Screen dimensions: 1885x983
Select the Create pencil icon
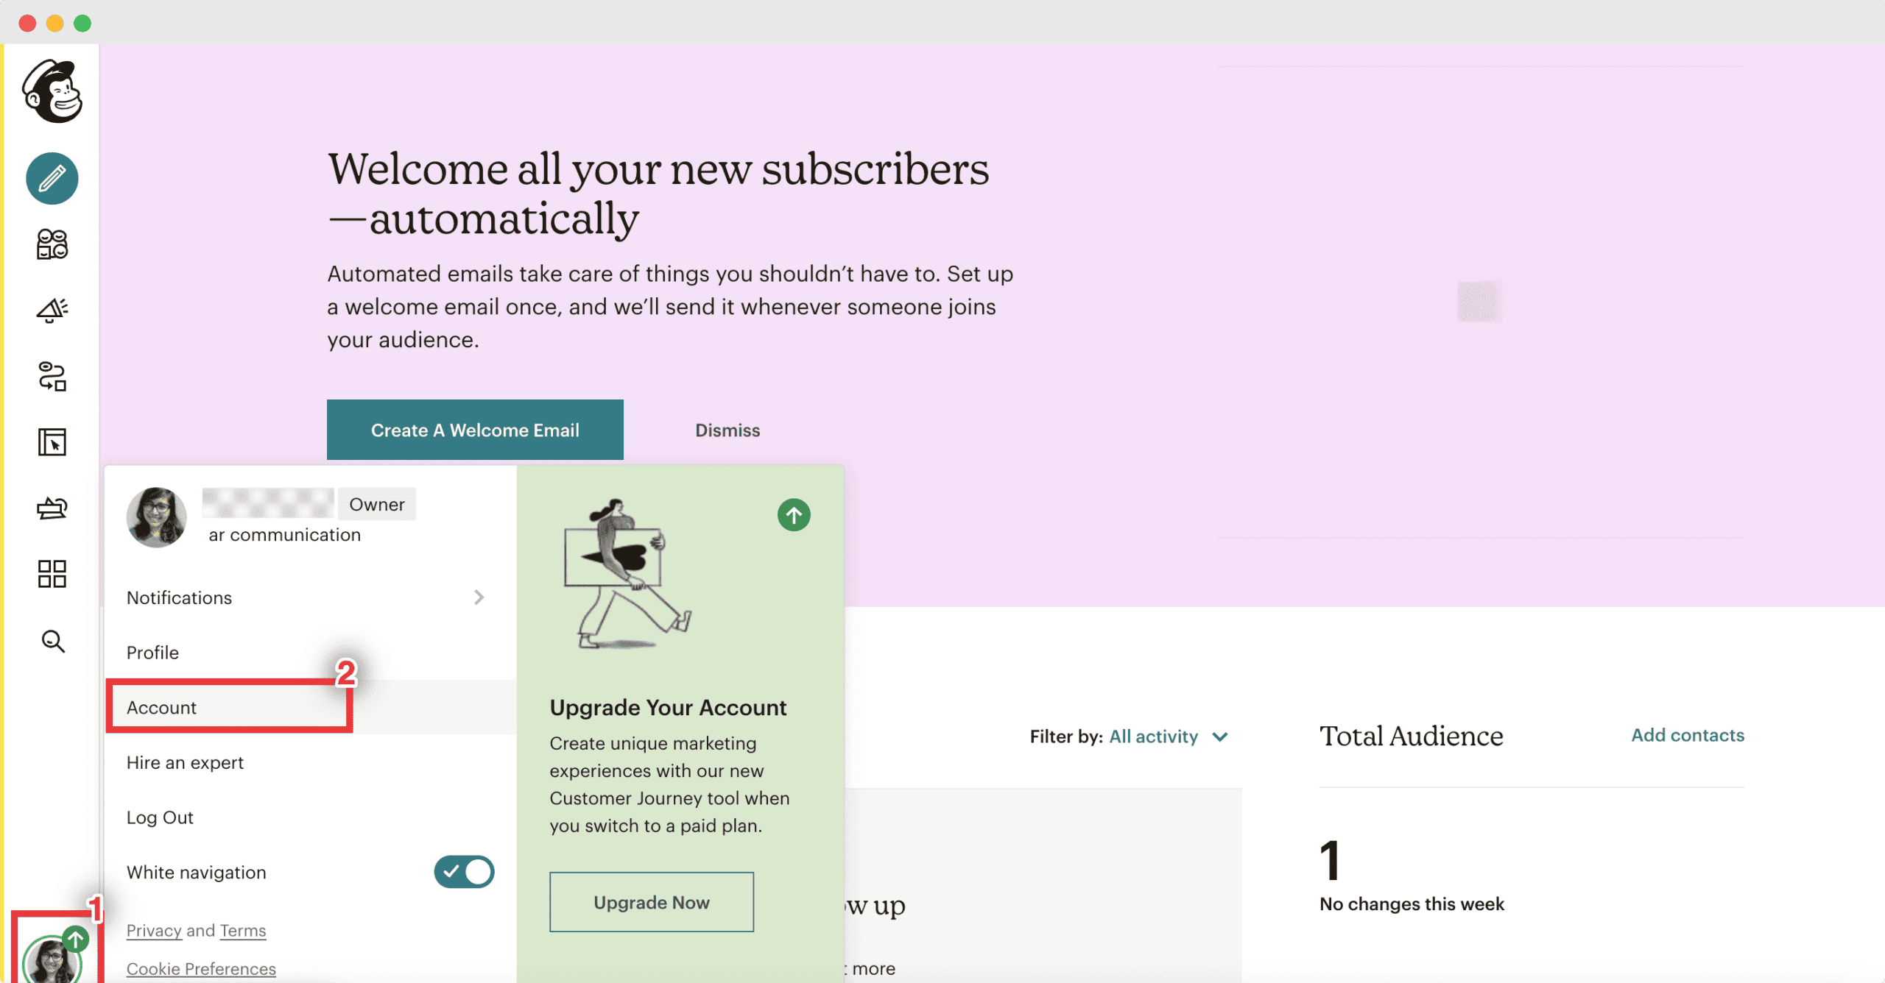click(52, 178)
